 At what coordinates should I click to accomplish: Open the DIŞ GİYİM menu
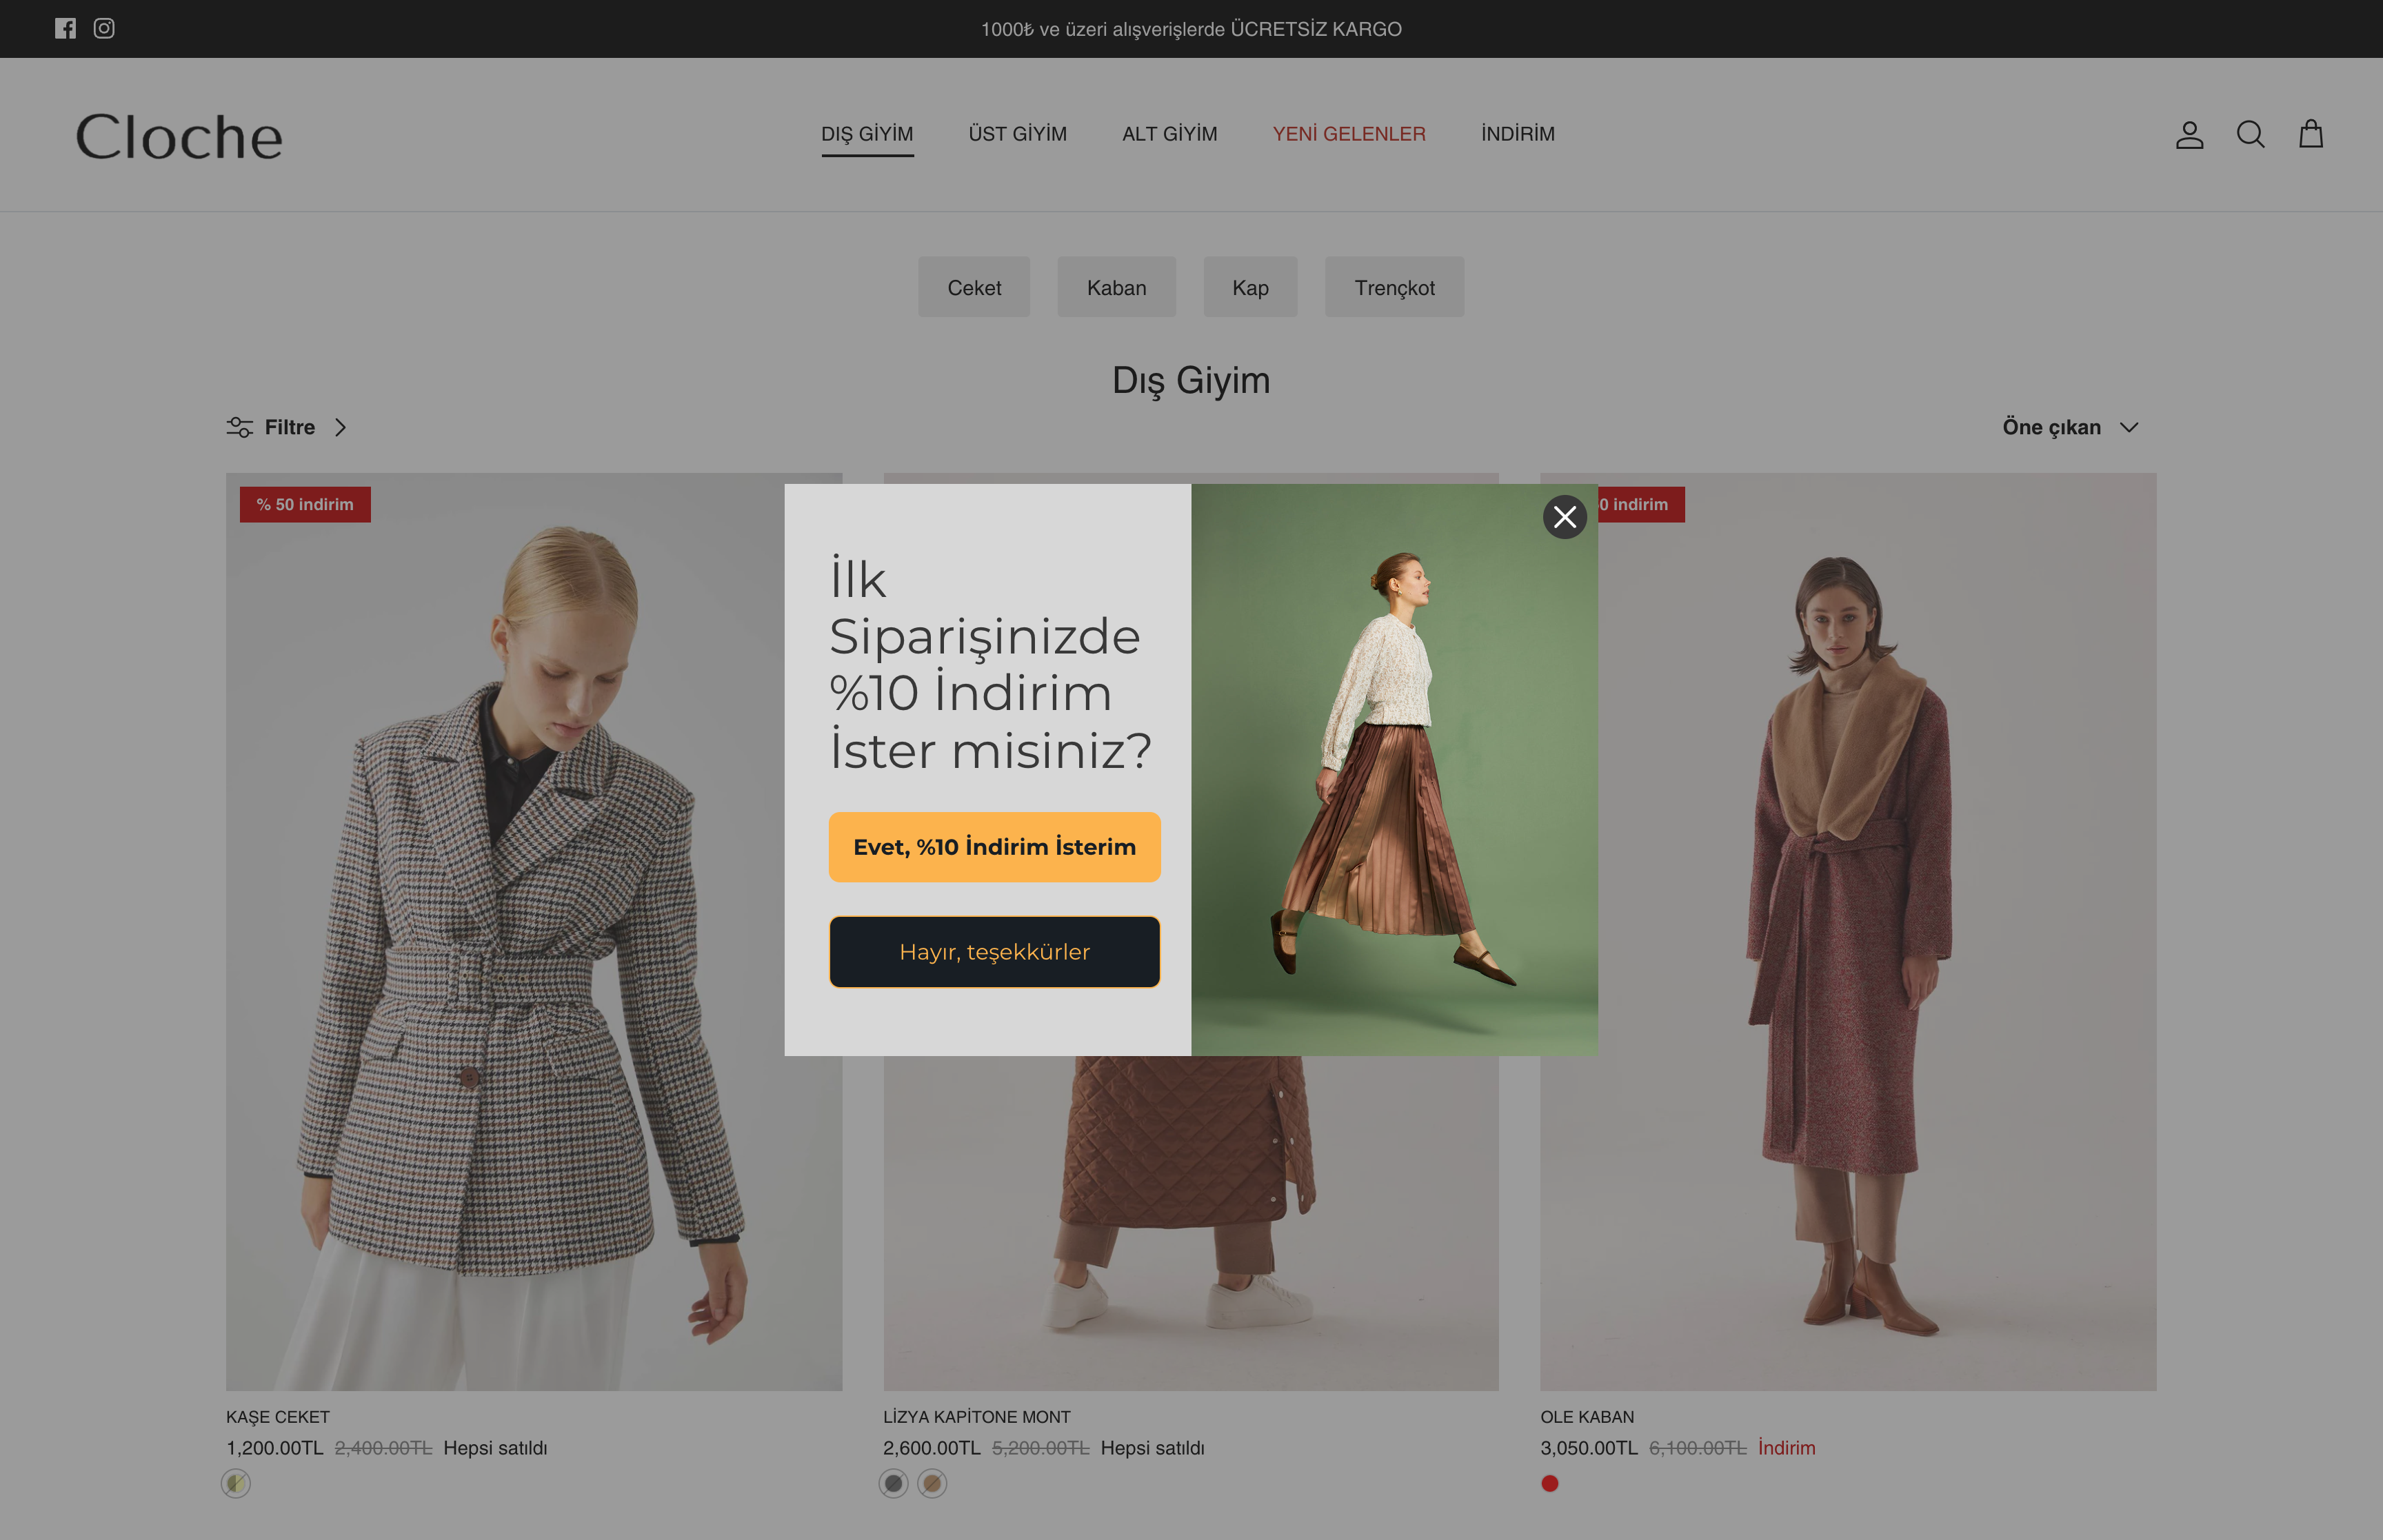pyautogui.click(x=867, y=134)
